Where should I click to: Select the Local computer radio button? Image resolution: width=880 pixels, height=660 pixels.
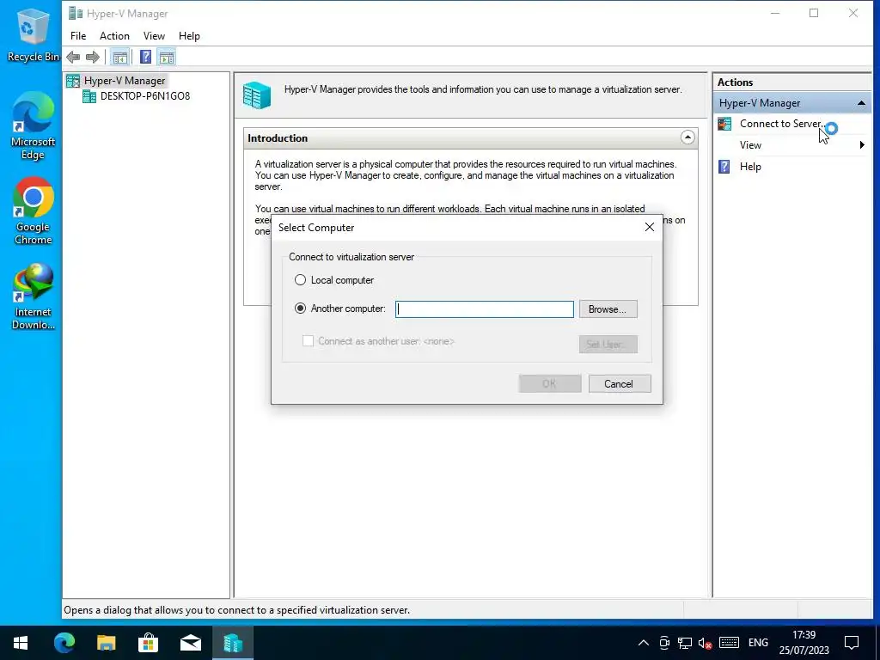[300, 280]
